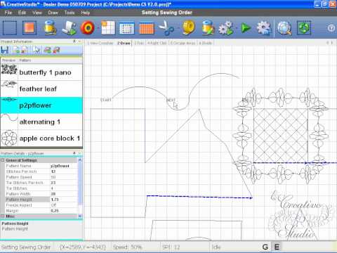
Task: Click the scroll with green arrow icon
Action: click(69, 28)
